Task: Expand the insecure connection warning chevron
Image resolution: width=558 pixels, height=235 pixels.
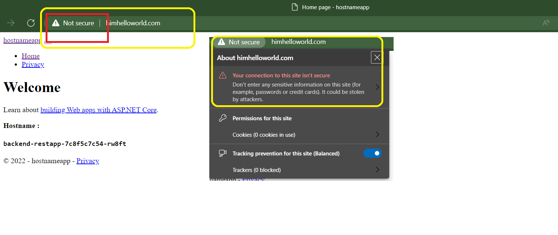Action: [x=377, y=87]
